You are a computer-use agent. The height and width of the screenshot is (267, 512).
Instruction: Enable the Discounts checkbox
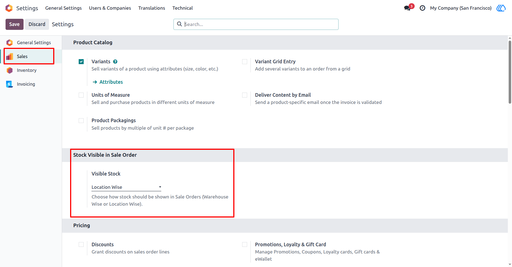pyautogui.click(x=81, y=245)
